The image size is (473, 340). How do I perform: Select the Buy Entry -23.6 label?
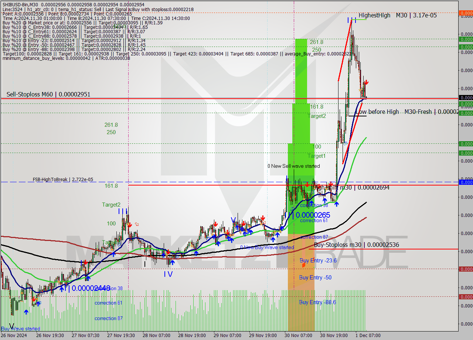[318, 261]
